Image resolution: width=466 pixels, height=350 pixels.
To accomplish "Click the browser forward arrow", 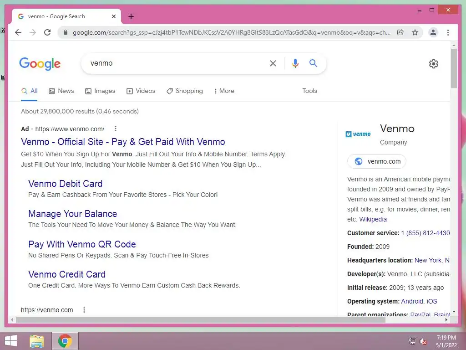I will (33, 32).
